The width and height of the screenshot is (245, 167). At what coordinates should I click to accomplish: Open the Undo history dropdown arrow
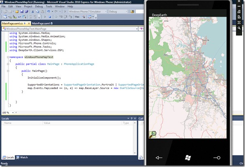52,12
